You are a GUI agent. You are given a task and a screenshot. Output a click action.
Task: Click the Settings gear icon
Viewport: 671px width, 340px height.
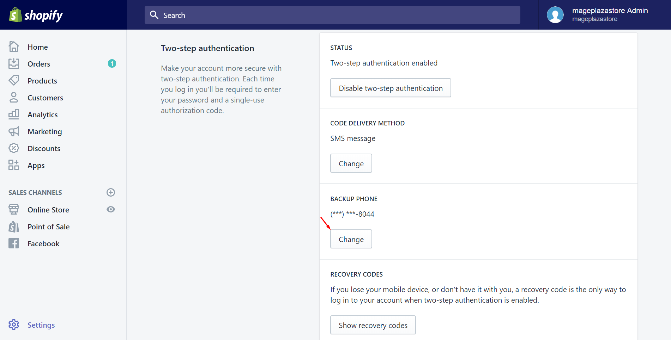(14, 324)
